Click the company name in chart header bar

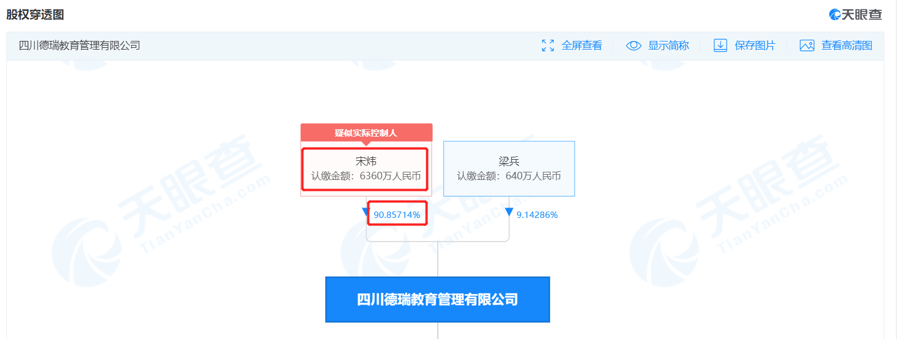pyautogui.click(x=80, y=46)
